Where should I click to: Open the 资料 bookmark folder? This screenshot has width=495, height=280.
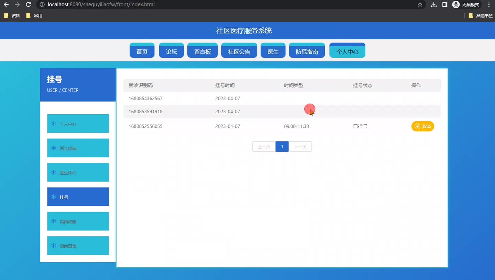(12, 15)
